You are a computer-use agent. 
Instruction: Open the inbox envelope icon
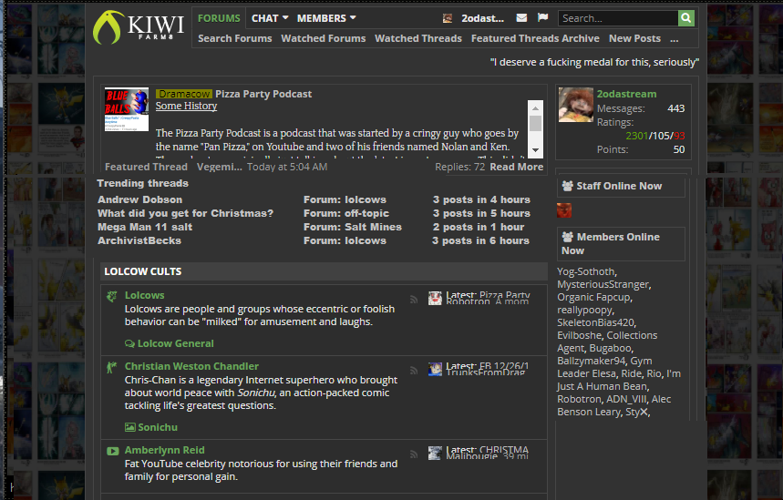coord(521,18)
